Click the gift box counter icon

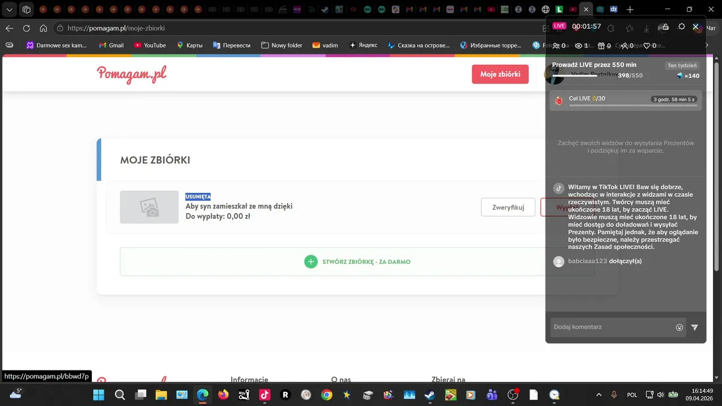(x=601, y=46)
